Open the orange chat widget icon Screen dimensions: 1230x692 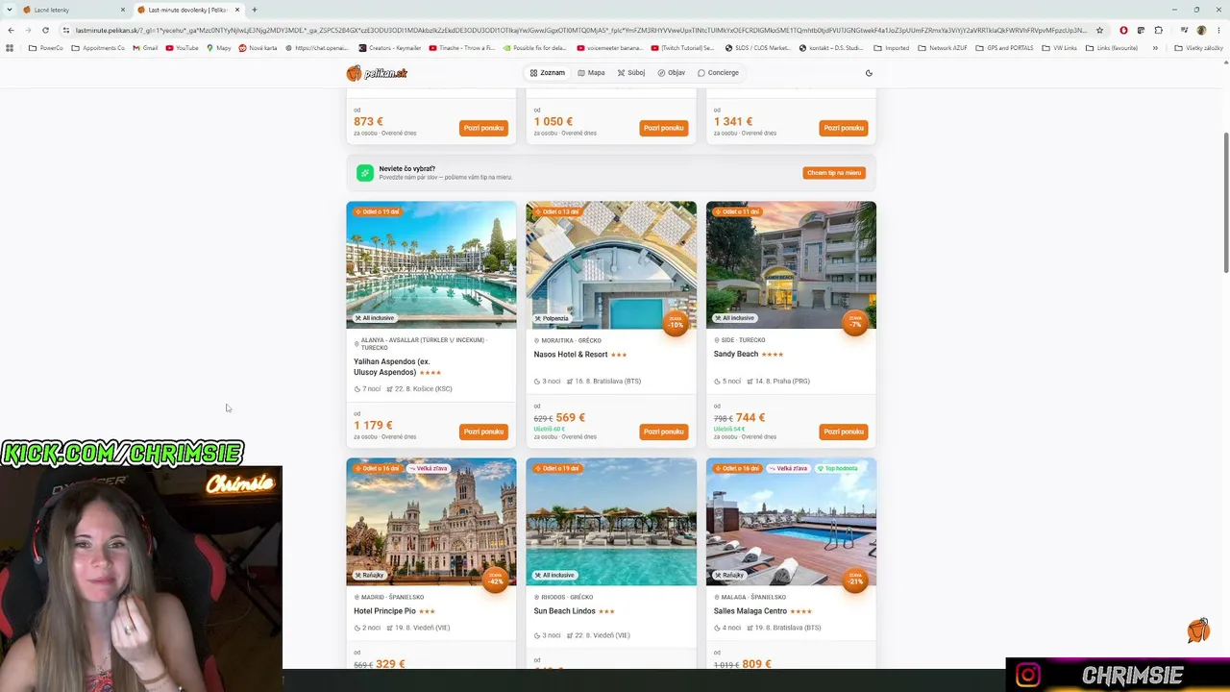tap(1198, 630)
